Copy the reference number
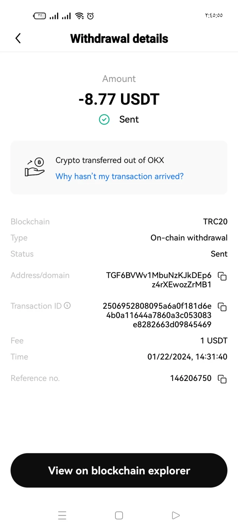 tap(223, 379)
